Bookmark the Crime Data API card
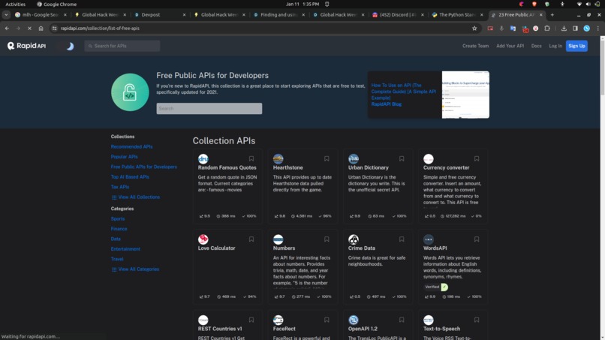Viewport: 605px width, 340px height. click(402, 239)
